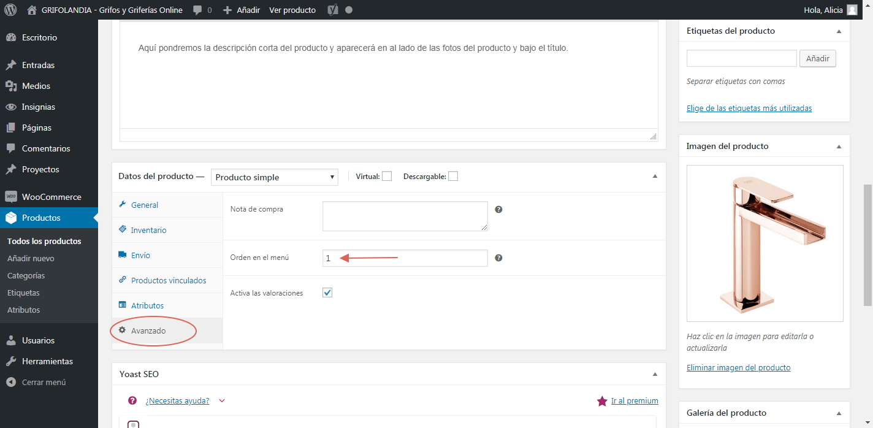Open the Productos vinculados tab
Viewport: 873px width, 428px height.
[x=167, y=280]
